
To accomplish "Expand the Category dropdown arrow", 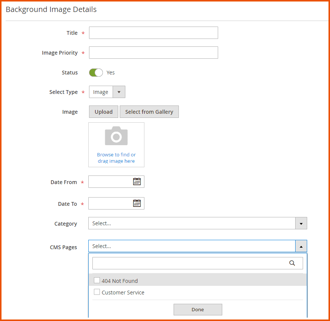I will coord(301,223).
